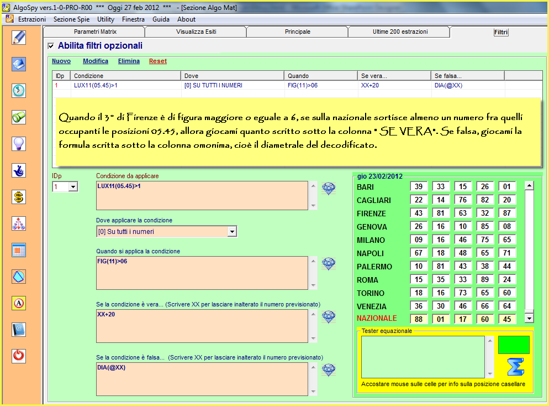549x406 pixels.
Task: Click in Quando si applica la condizione field
Action: click(x=202, y=273)
